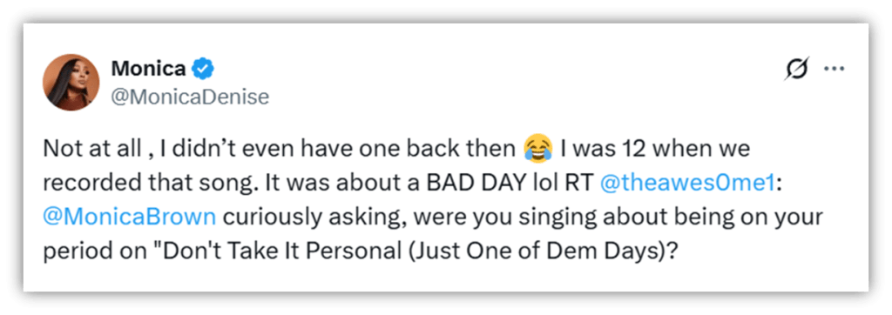Click the number 12 in the tweet
The height and width of the screenshot is (315, 892).
pyautogui.click(x=632, y=150)
